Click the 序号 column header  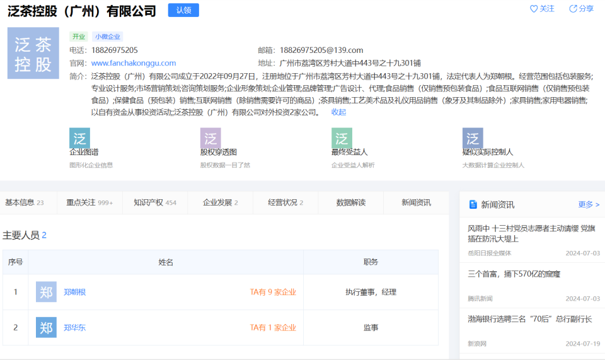(15, 262)
